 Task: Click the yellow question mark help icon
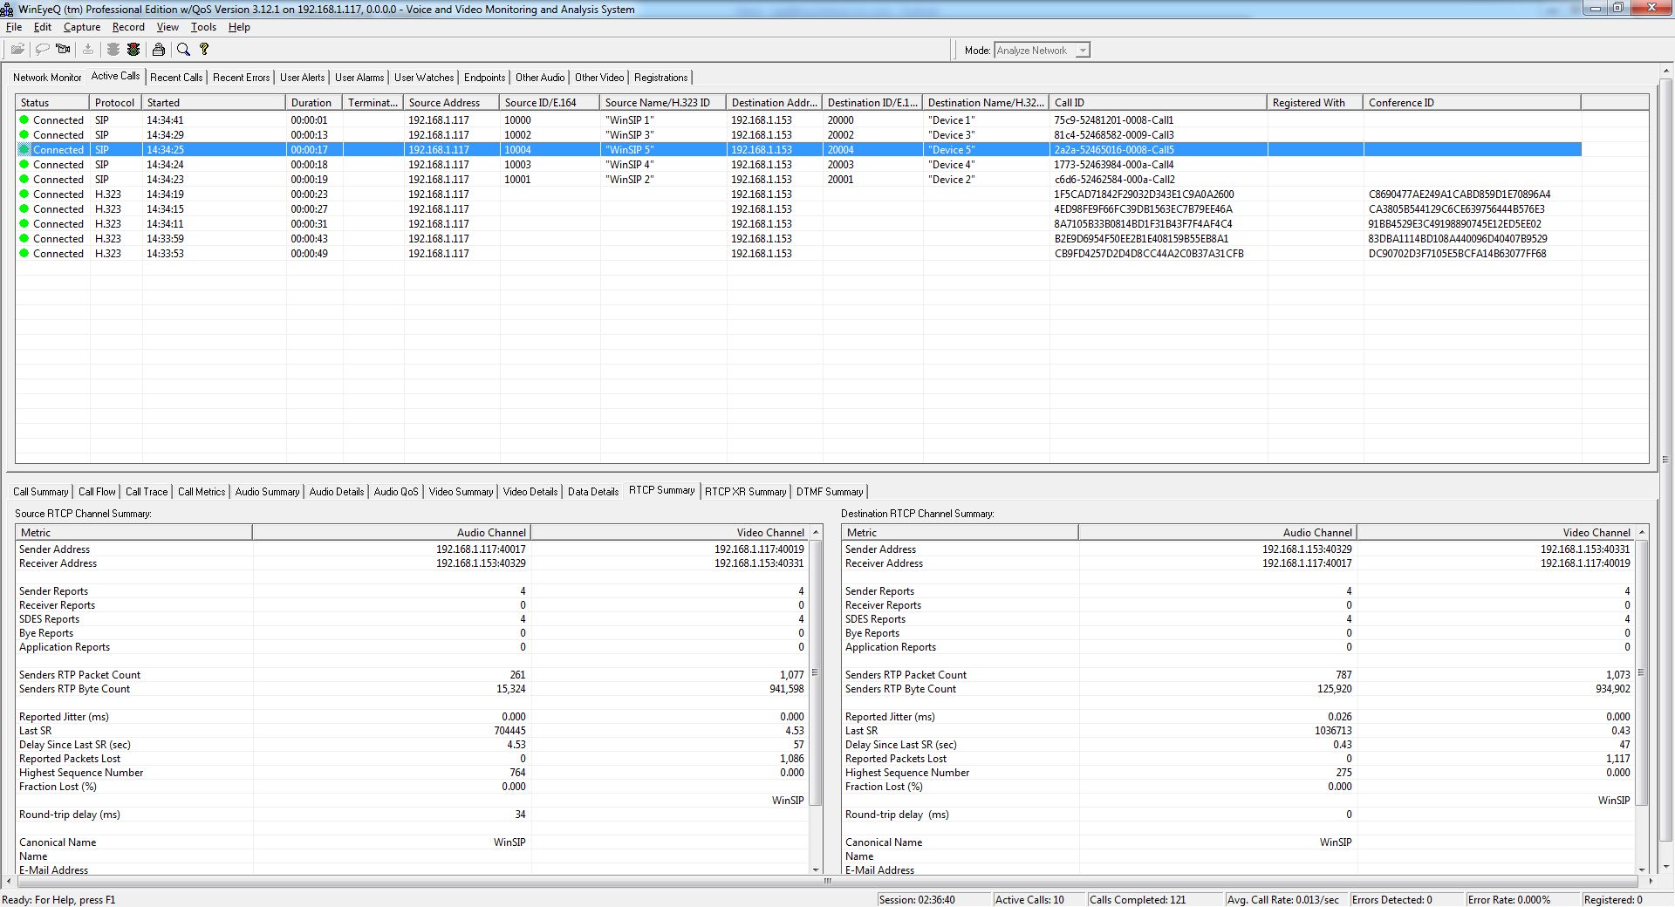pyautogui.click(x=204, y=50)
